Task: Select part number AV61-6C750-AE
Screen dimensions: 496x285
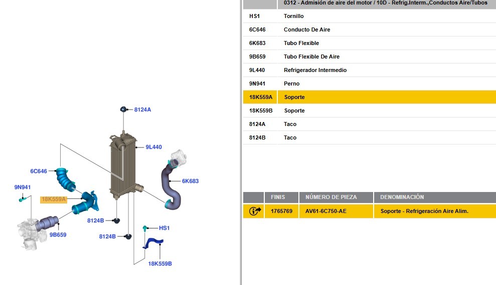Action: tap(326, 211)
